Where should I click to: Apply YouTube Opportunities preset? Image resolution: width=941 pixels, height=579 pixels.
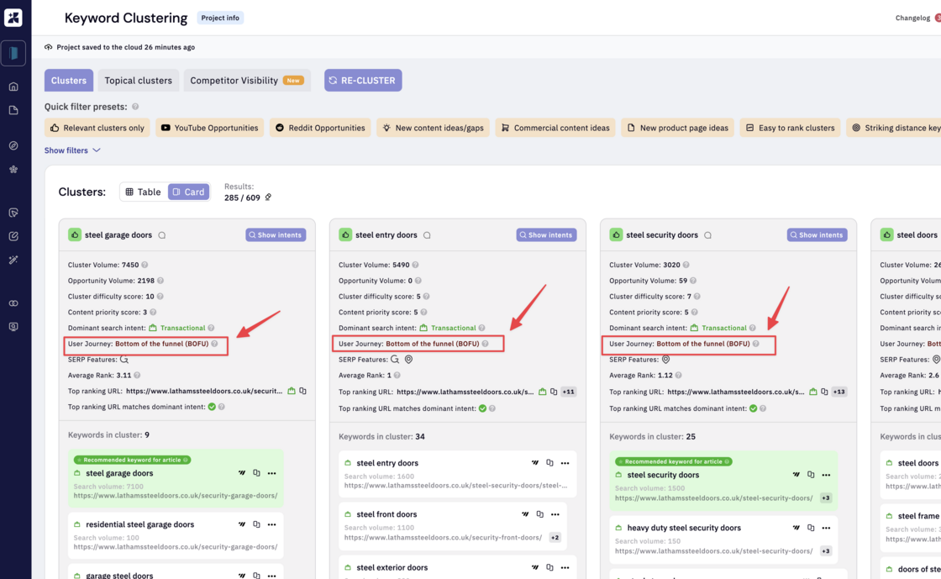[x=209, y=128]
